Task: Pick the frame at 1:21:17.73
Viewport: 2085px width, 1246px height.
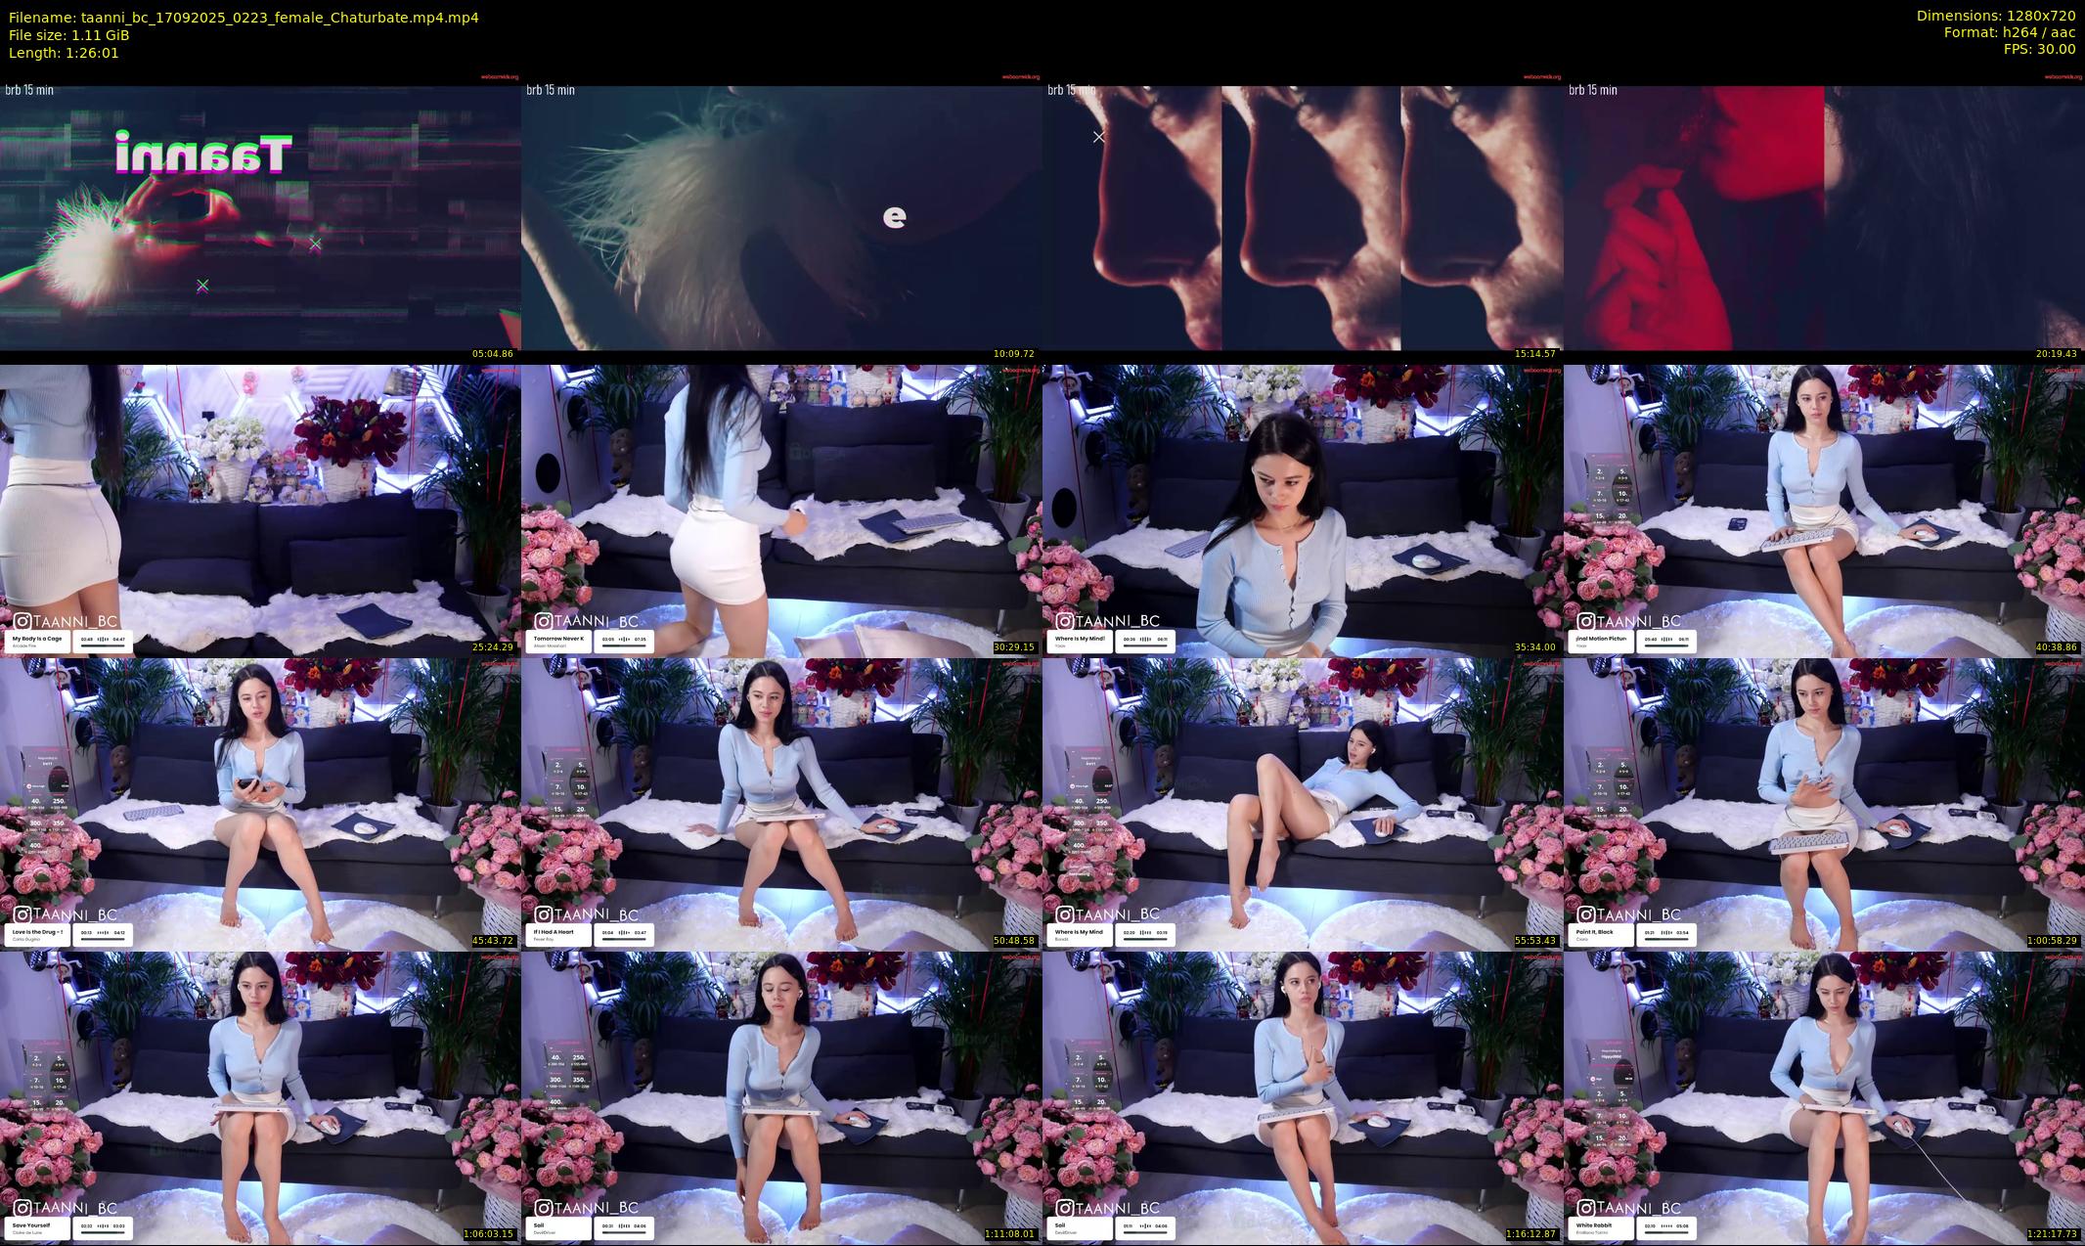Action: pyautogui.click(x=1824, y=1097)
